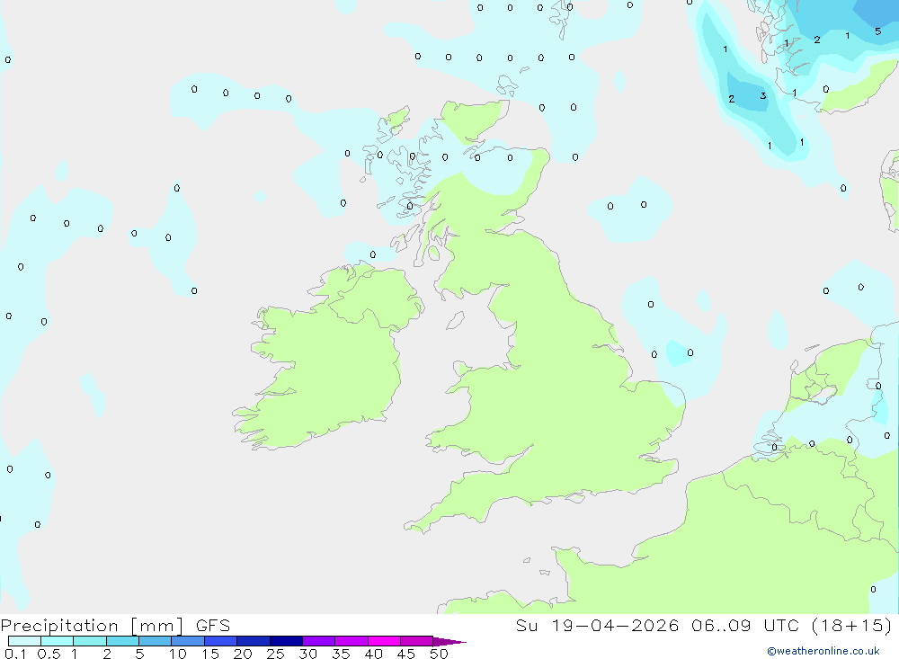
Task: Click the 'Su 19-04-2026 06..09 UTC (18+15)' timestamp
Action: pos(704,626)
